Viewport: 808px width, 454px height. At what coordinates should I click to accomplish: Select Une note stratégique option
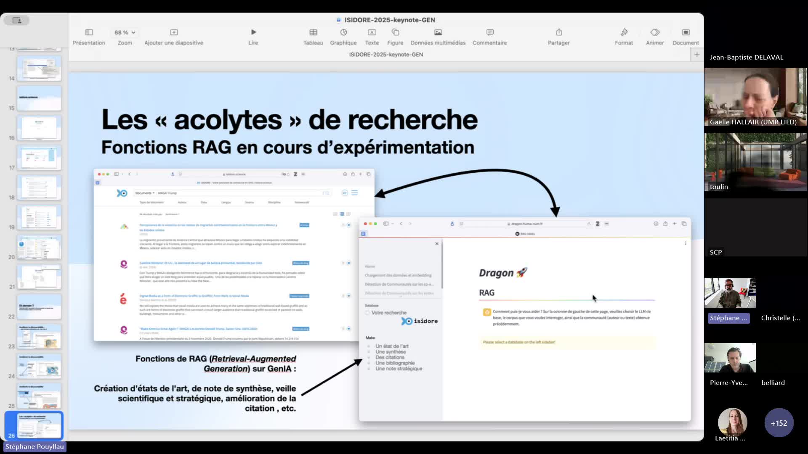(x=399, y=369)
